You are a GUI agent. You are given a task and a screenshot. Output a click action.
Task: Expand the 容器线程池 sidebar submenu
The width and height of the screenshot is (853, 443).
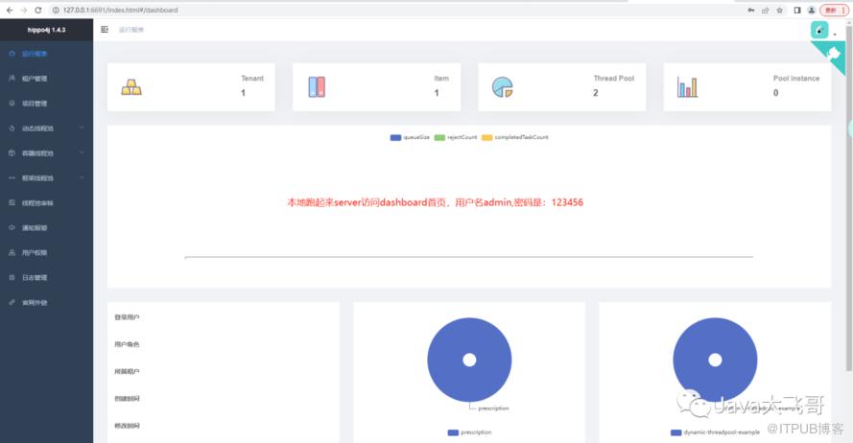point(46,152)
